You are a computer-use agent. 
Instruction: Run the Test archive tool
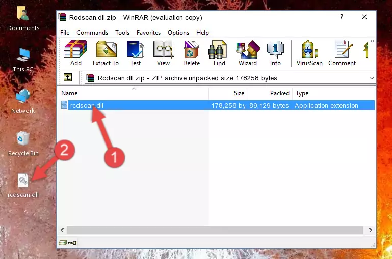[135, 53]
